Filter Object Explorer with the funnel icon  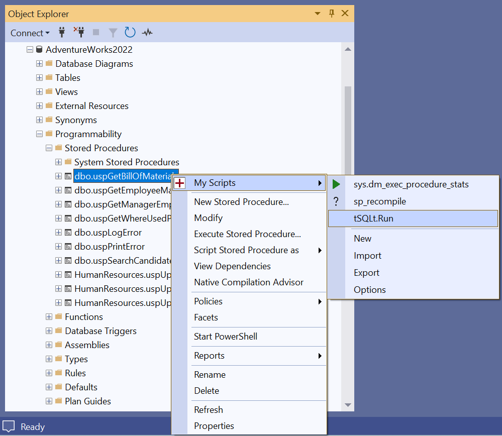(113, 32)
